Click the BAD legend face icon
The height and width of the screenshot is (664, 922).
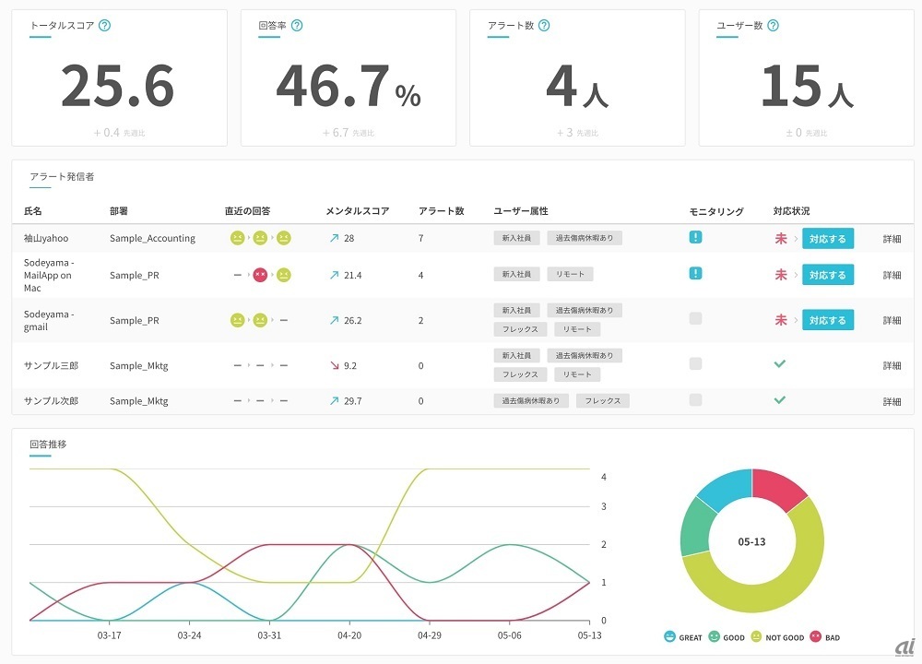click(x=815, y=637)
